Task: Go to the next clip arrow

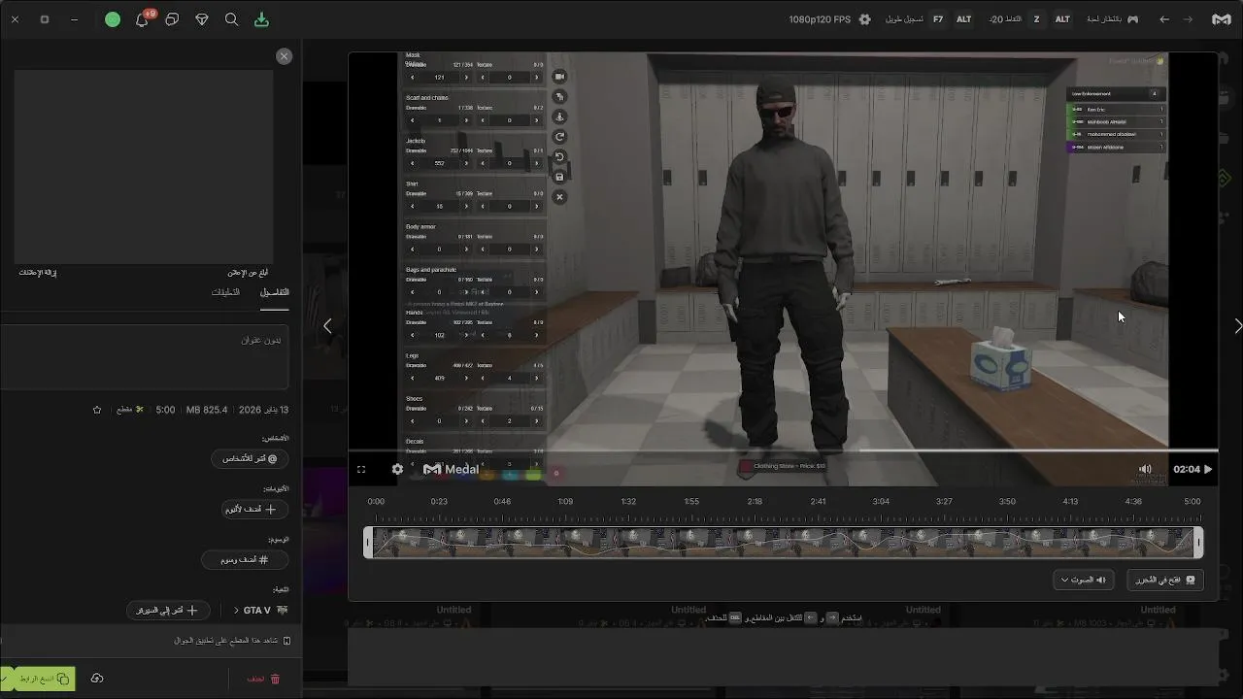Action: (x=1237, y=326)
